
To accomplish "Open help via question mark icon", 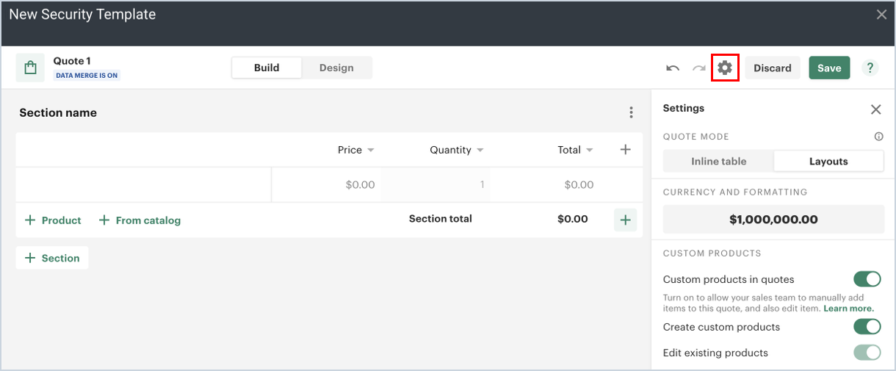I will tap(870, 68).
